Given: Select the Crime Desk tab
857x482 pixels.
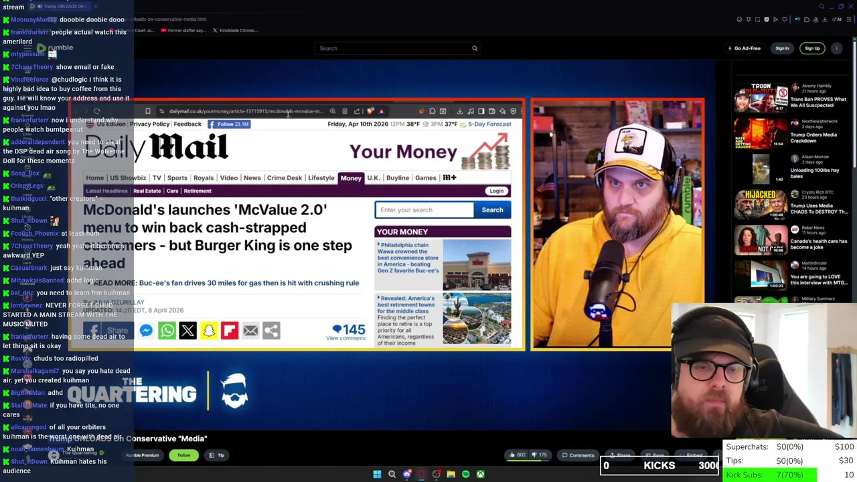Looking at the screenshot, I should 285,178.
